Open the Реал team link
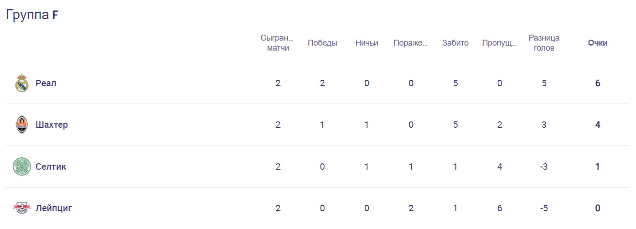 tap(46, 83)
